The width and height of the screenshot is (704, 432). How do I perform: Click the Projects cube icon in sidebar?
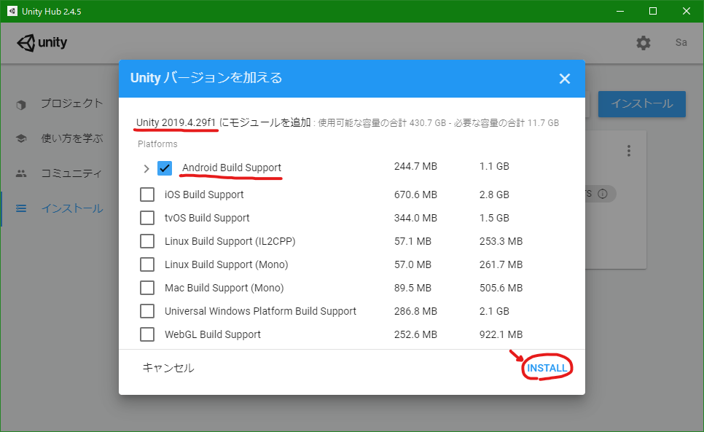pyautogui.click(x=21, y=104)
